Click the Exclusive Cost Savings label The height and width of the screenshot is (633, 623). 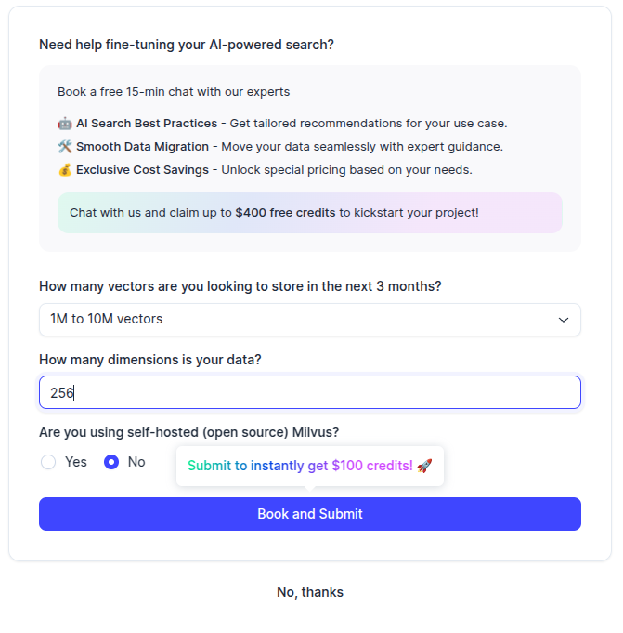(x=143, y=170)
